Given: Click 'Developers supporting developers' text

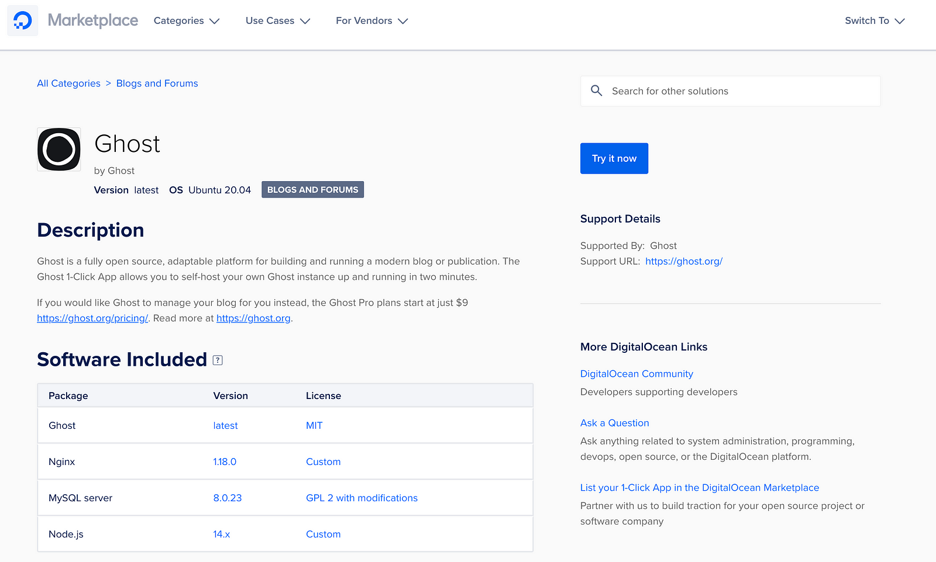Looking at the screenshot, I should tap(659, 392).
